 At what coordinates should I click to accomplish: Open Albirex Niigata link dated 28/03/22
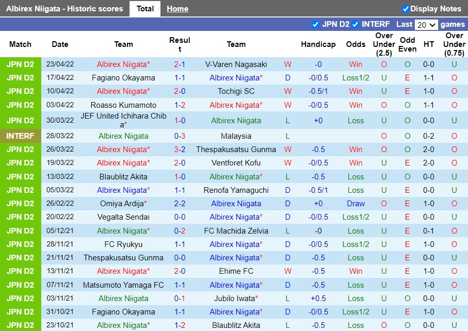[x=123, y=136]
